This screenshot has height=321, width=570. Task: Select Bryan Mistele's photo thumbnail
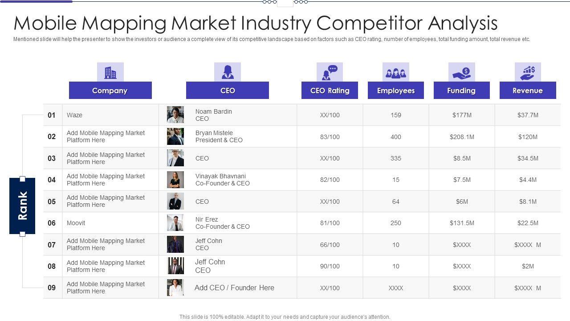[x=175, y=136]
